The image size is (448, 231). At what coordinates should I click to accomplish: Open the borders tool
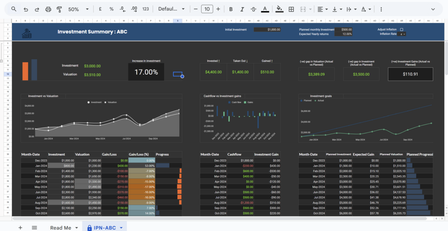pos(291,9)
